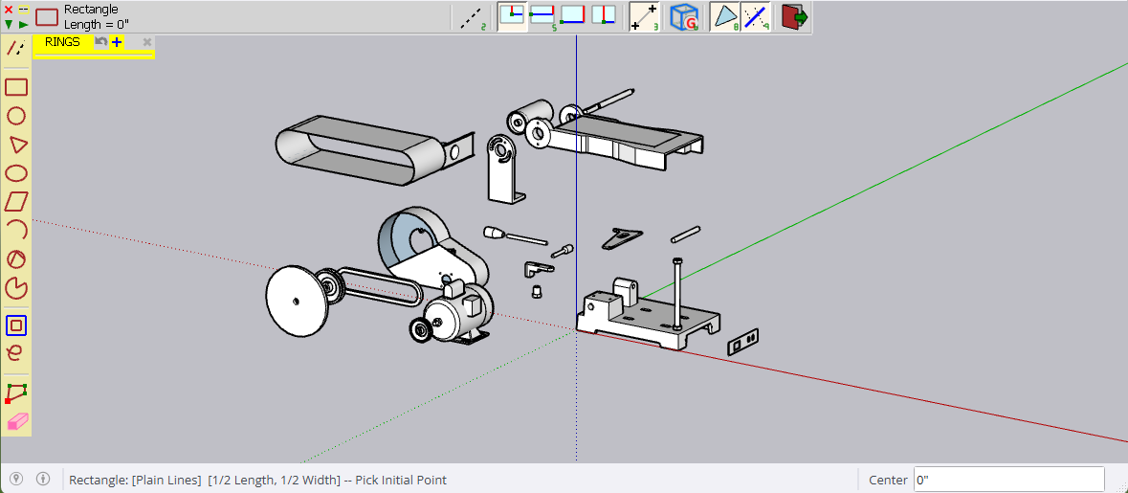Screen dimensions: 1128x493
Task: Select the Circle drawing tool
Action: (x=16, y=116)
